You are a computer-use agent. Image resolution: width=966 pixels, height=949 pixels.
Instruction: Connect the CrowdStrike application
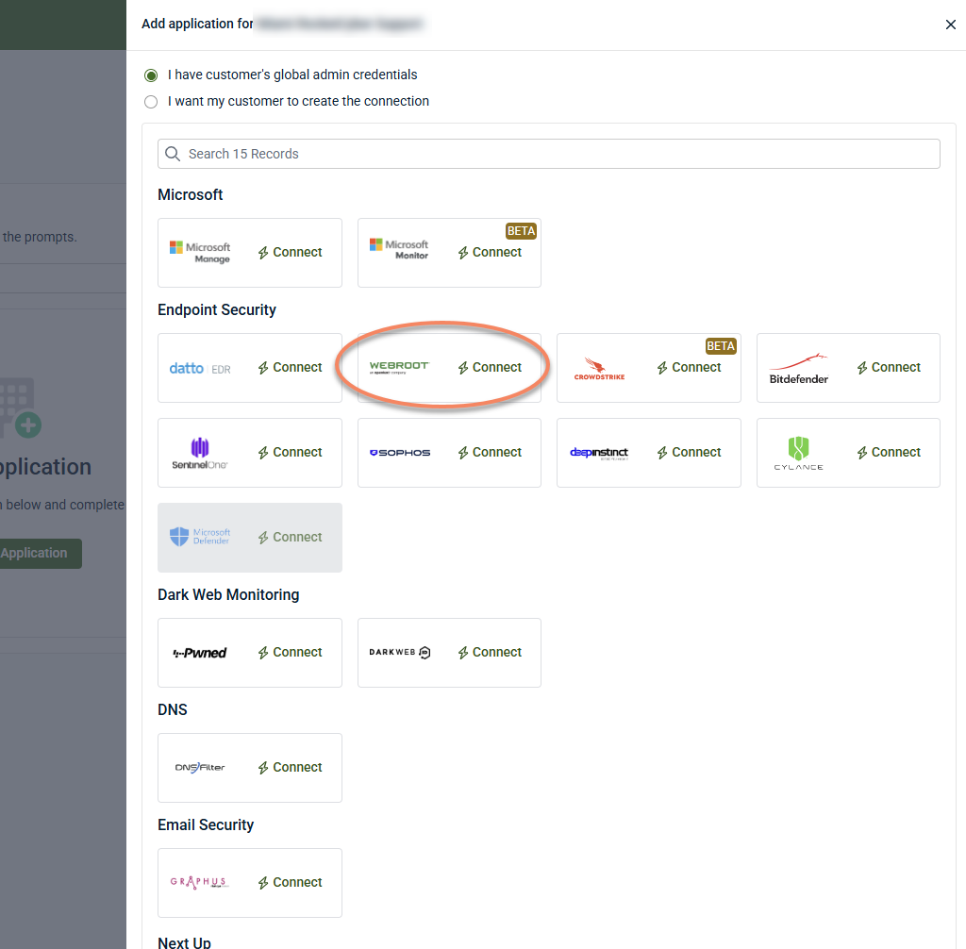tap(689, 367)
